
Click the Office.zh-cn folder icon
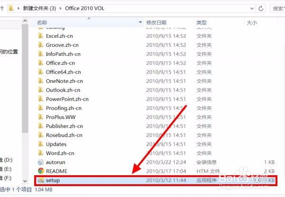click(x=41, y=63)
